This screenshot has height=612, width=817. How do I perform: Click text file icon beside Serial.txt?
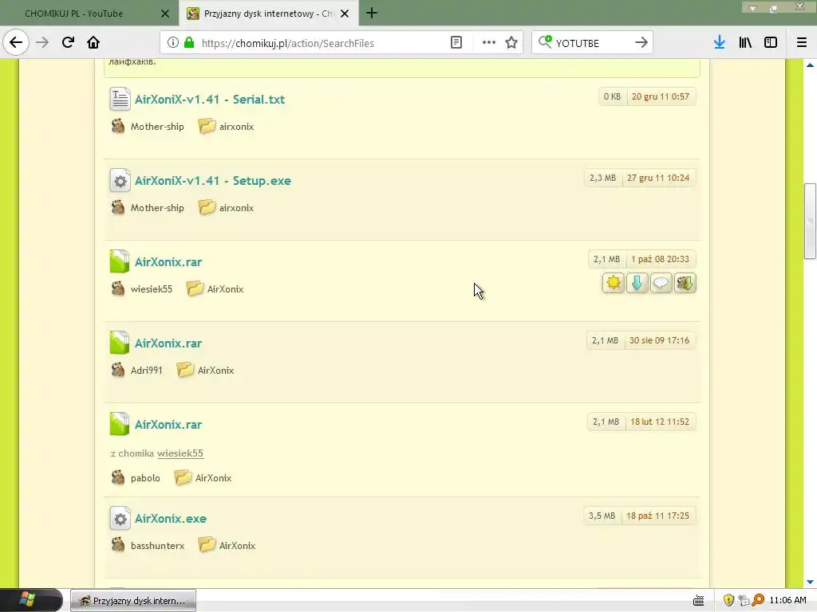[120, 99]
